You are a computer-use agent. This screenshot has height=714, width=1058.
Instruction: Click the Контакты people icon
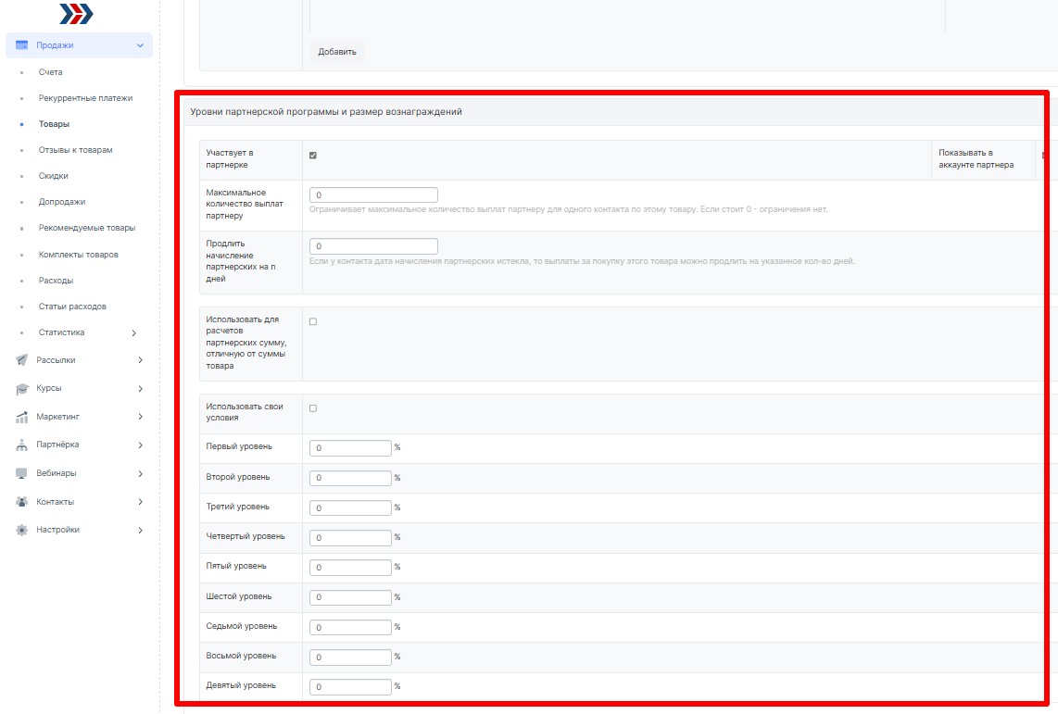(x=22, y=502)
